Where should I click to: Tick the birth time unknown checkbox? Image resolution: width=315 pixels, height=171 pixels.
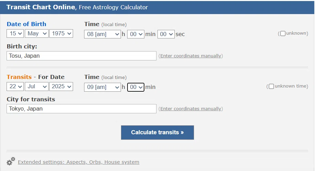pyautogui.click(x=283, y=33)
